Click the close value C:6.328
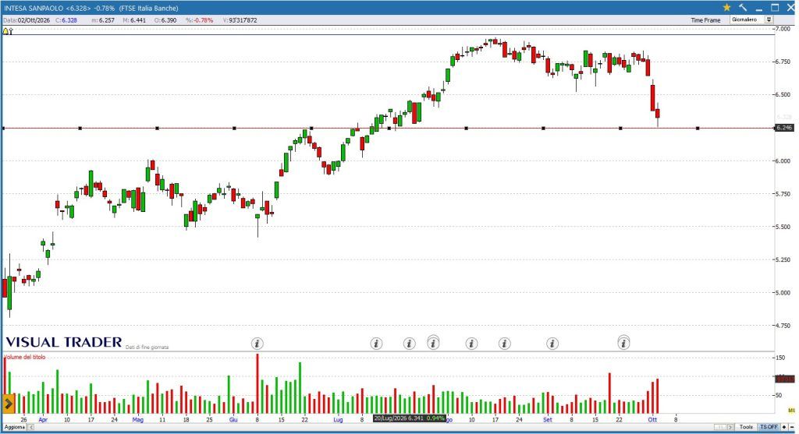The image size is (799, 434). [x=66, y=20]
